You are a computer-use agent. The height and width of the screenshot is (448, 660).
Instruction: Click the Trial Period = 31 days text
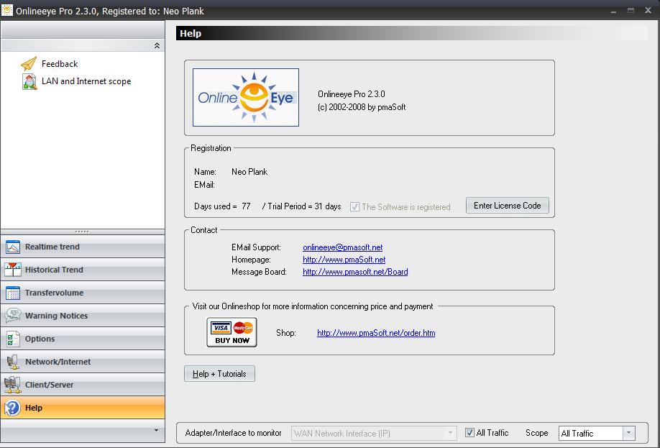point(303,206)
